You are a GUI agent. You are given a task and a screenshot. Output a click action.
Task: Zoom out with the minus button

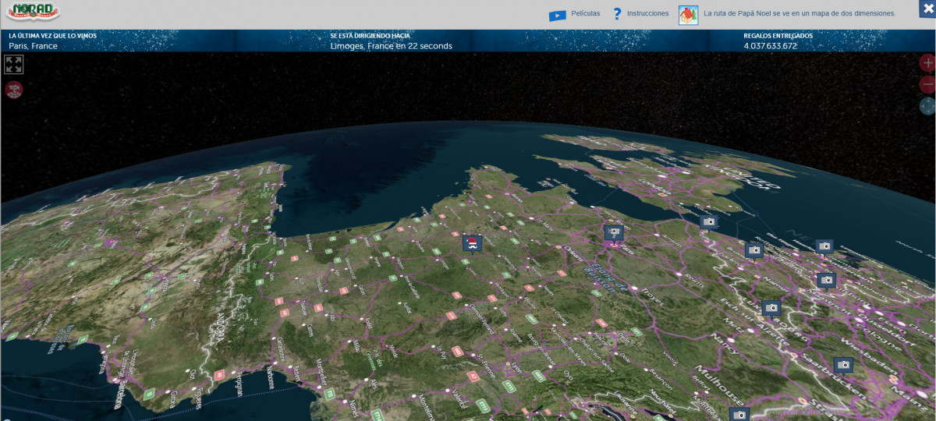pyautogui.click(x=927, y=84)
